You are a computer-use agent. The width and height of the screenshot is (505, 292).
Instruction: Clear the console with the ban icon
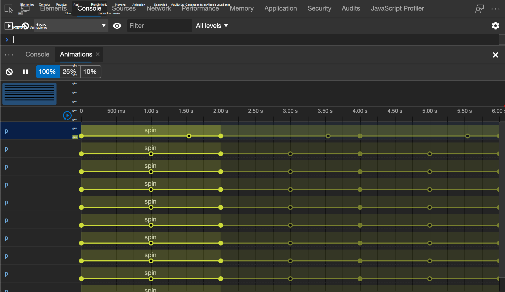(25, 26)
